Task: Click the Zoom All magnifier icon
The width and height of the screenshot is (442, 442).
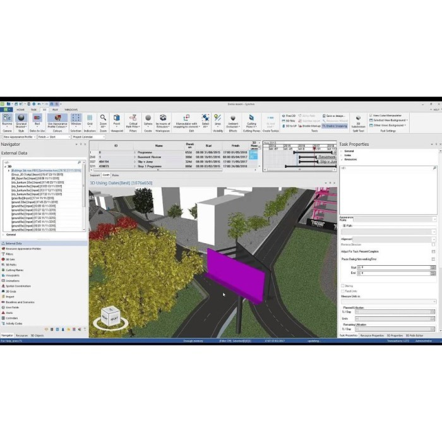Action: [x=103, y=118]
